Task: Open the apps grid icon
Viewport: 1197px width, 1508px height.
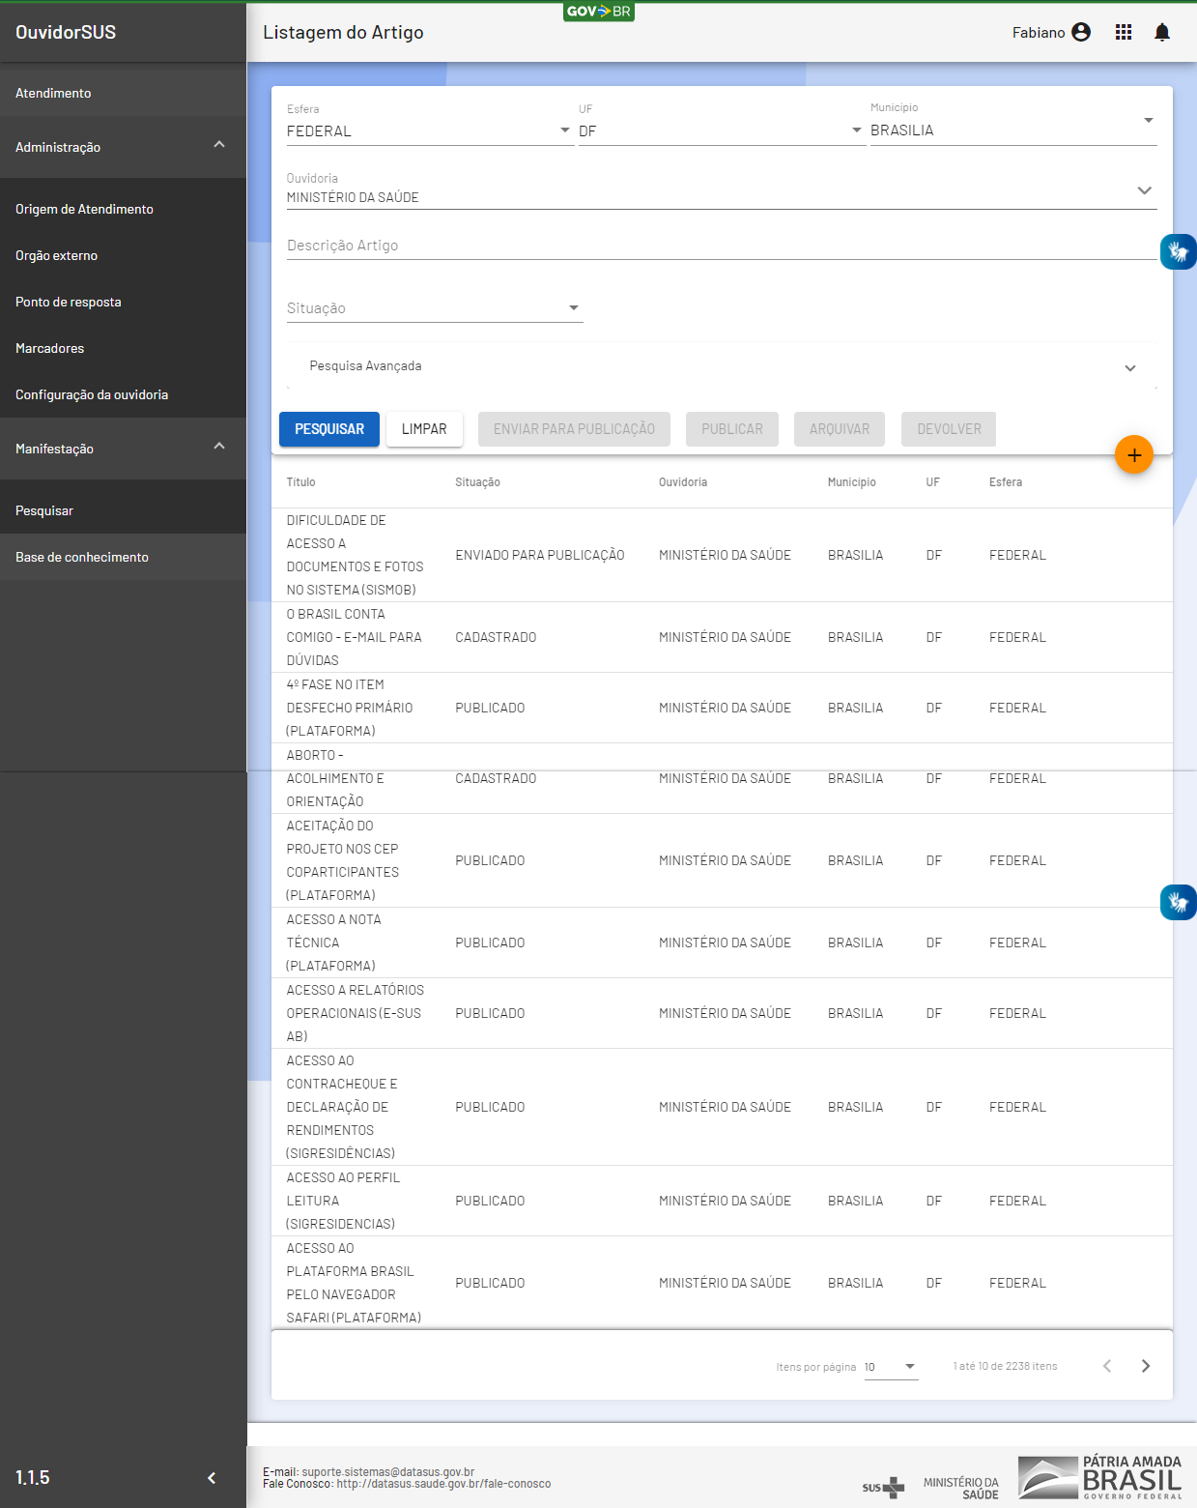Action: point(1123,32)
